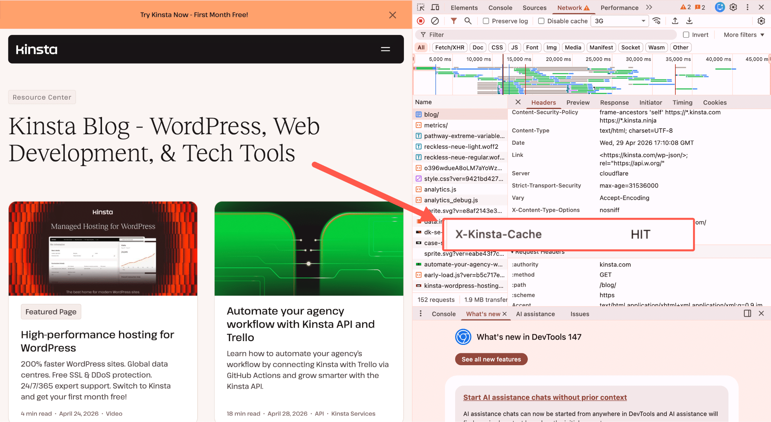Screen dimensions: 771x422
Task: Open Automate your agency workflow article
Action: (x=301, y=324)
